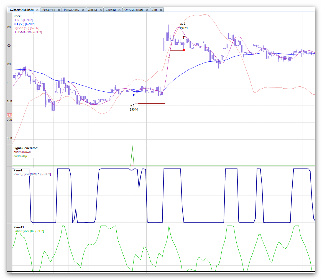The height and width of the screenshot is (280, 322).
Task: Select the FisherCyber (8) indicator label
Action: pos(29,231)
